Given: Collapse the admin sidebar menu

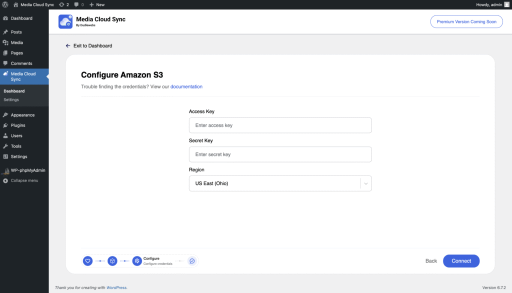Looking at the screenshot, I should click(24, 180).
